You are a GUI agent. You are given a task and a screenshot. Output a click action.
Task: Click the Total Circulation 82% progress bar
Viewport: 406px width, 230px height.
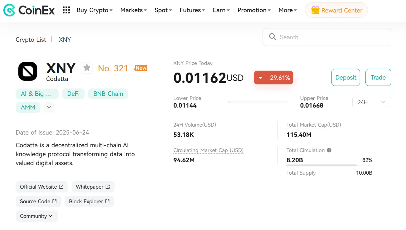[x=329, y=165]
